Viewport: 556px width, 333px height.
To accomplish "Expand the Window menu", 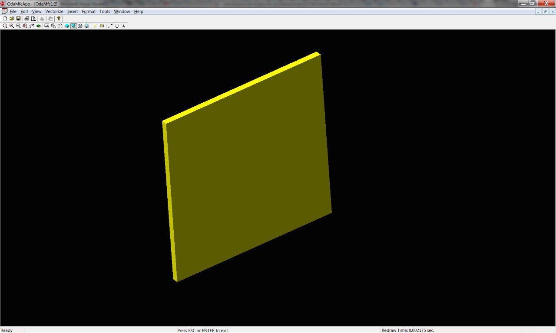I will [x=122, y=11].
